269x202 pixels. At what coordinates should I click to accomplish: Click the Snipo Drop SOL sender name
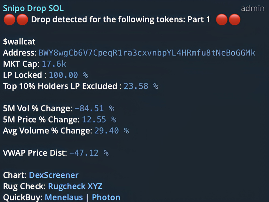(x=33, y=8)
